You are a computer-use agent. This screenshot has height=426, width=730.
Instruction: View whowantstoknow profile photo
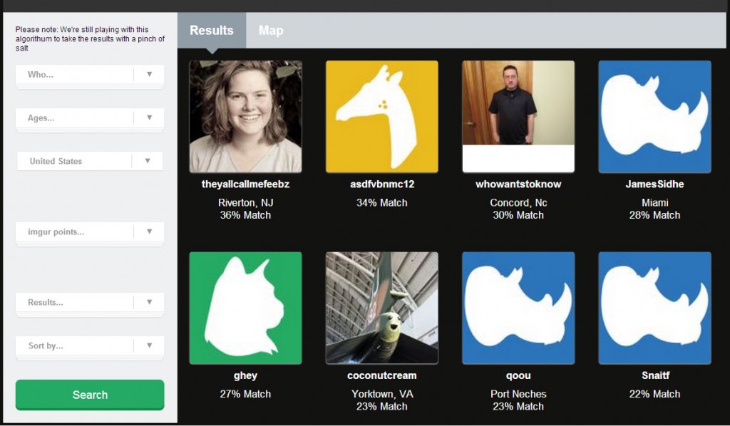tap(518, 117)
